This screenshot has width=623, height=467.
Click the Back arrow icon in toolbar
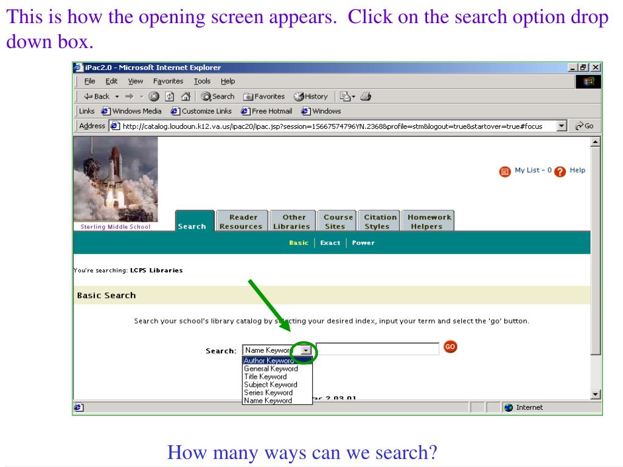[x=88, y=97]
